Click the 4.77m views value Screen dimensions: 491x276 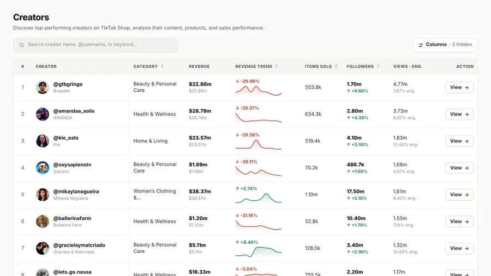400,84
